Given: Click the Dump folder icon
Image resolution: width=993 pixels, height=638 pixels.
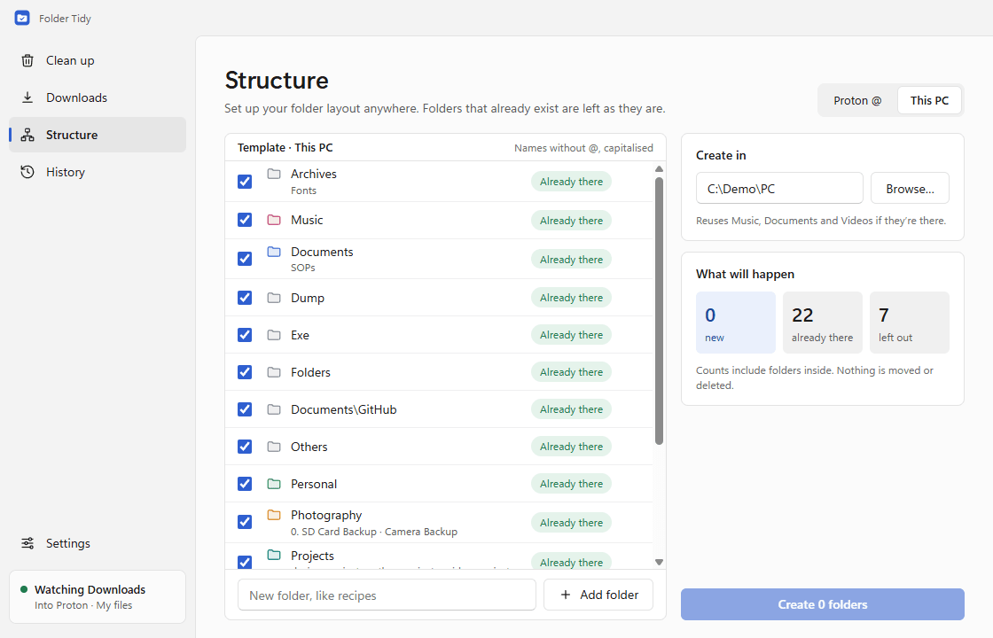Looking at the screenshot, I should point(274,298).
